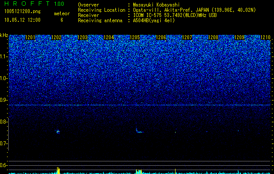
Task: Click the HROFFT 1.0.0 title text
Action: pyautogui.click(x=34, y=3)
